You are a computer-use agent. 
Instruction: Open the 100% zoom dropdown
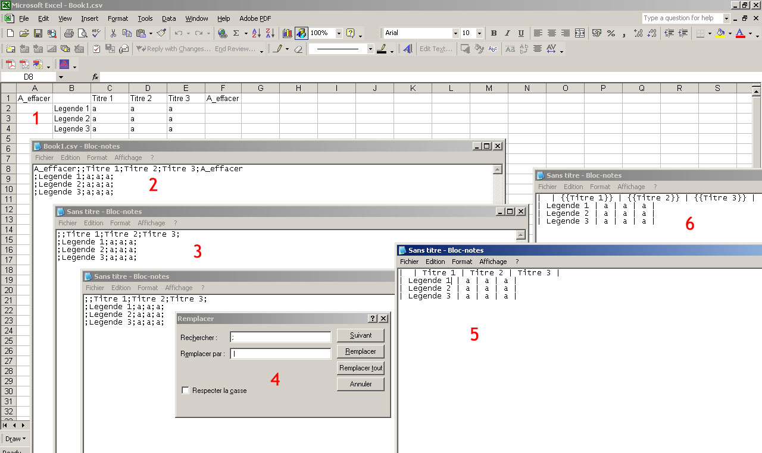tap(338, 33)
